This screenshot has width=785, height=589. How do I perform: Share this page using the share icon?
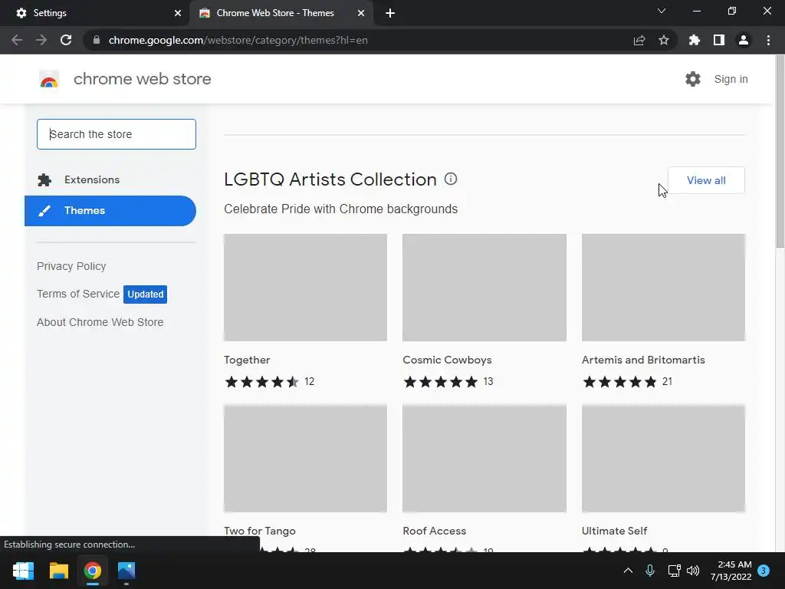point(639,40)
